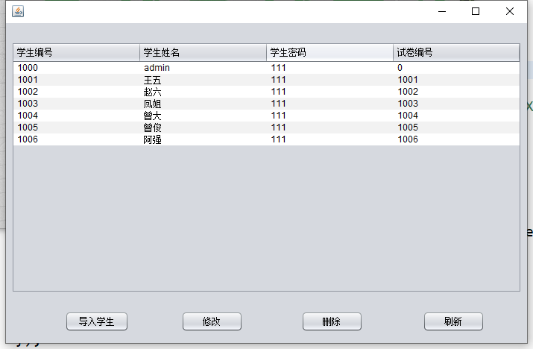Select the admin name cell
The image size is (533, 349).
pyautogui.click(x=203, y=68)
